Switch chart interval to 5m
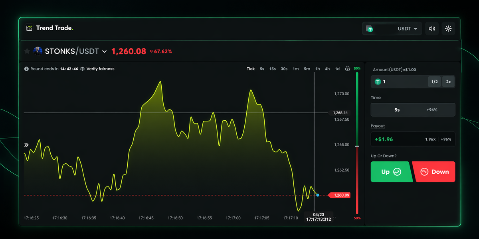 307,69
